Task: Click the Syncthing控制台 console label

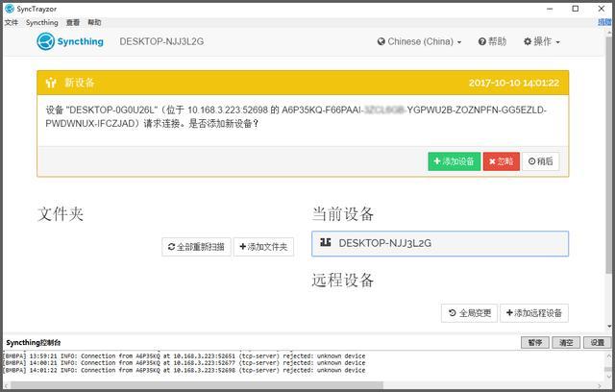Action: [34, 343]
